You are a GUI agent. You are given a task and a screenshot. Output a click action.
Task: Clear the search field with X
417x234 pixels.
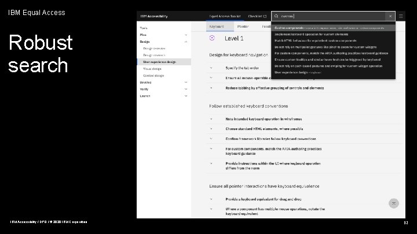click(x=390, y=16)
